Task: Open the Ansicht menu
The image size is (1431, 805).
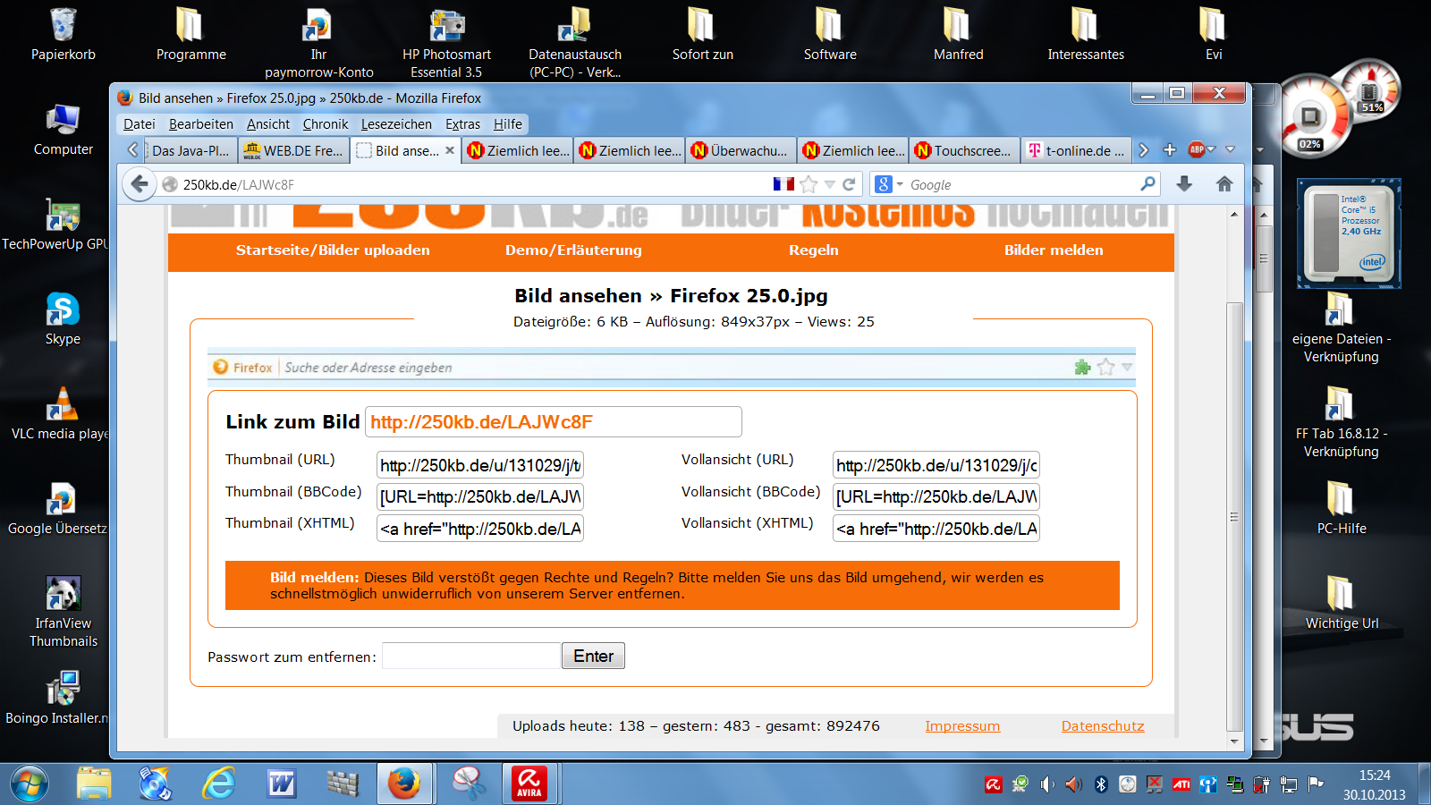Action: pos(268,124)
